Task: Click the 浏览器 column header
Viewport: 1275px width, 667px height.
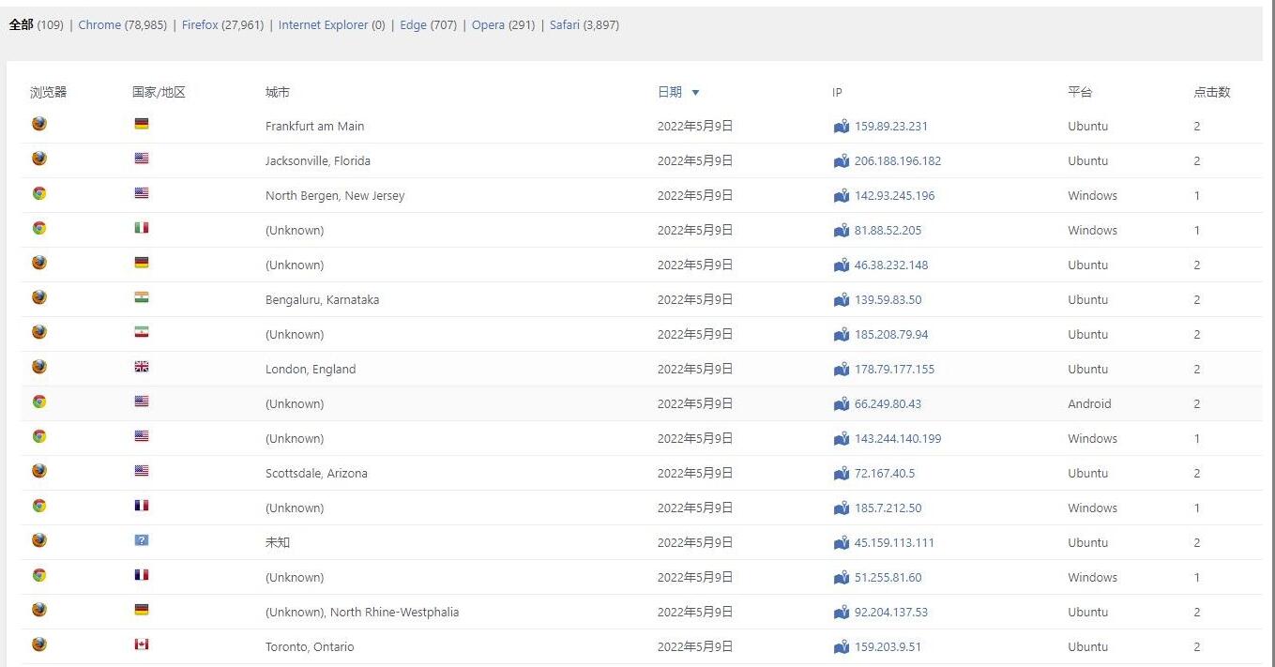Action: 49,92
